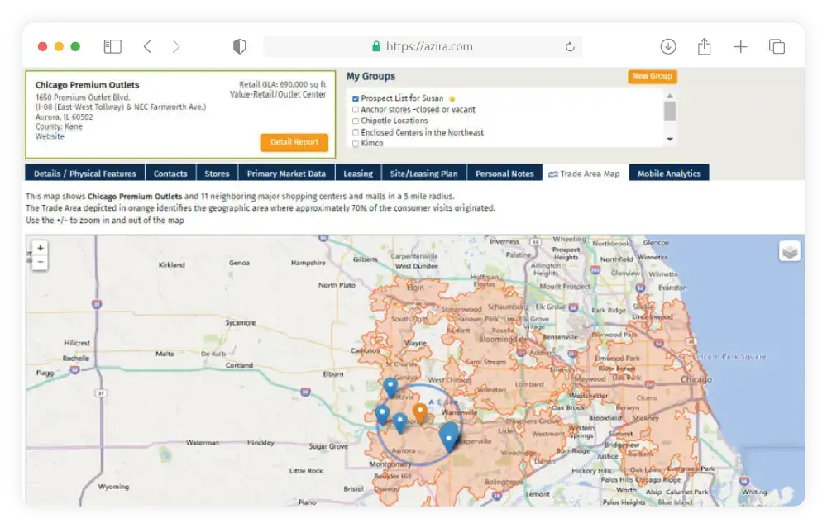The height and width of the screenshot is (528, 827).
Task: Click Hampshire on the map
Action: pos(308,263)
